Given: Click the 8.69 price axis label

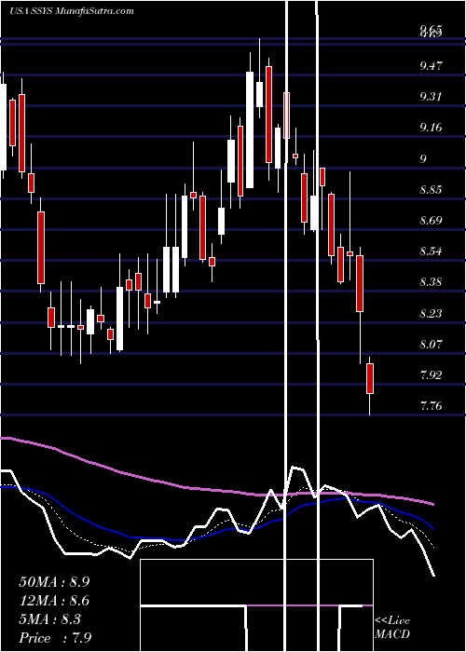Looking at the screenshot, I should 431,221.
